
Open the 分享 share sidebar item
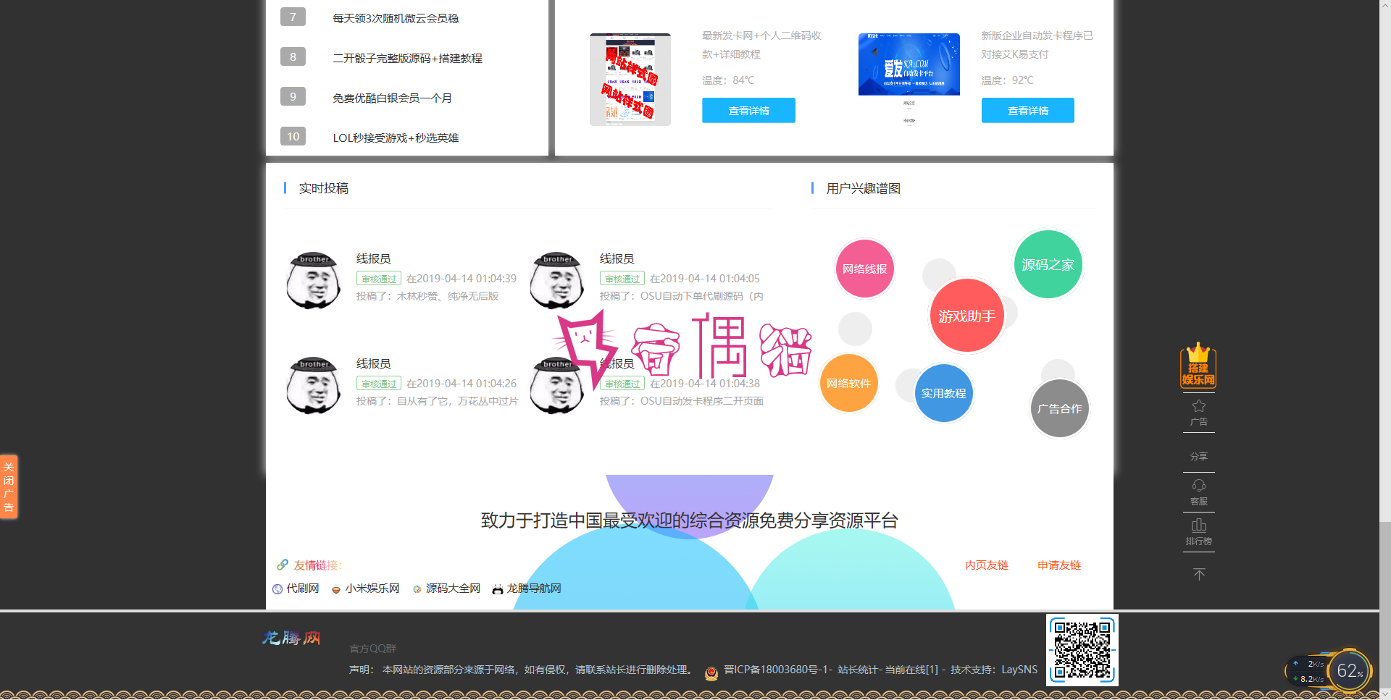tap(1199, 456)
